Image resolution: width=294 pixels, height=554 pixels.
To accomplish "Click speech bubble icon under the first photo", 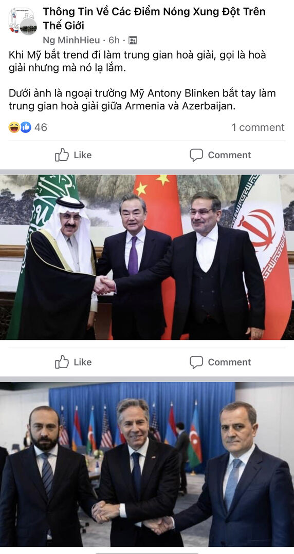I will tap(196, 362).
